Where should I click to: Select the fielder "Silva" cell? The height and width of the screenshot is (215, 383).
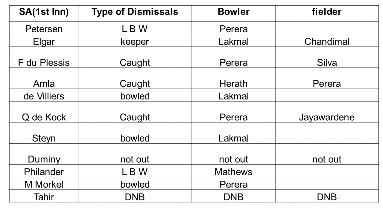tap(327, 62)
